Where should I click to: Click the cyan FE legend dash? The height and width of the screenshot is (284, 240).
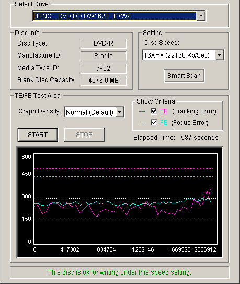142,122
